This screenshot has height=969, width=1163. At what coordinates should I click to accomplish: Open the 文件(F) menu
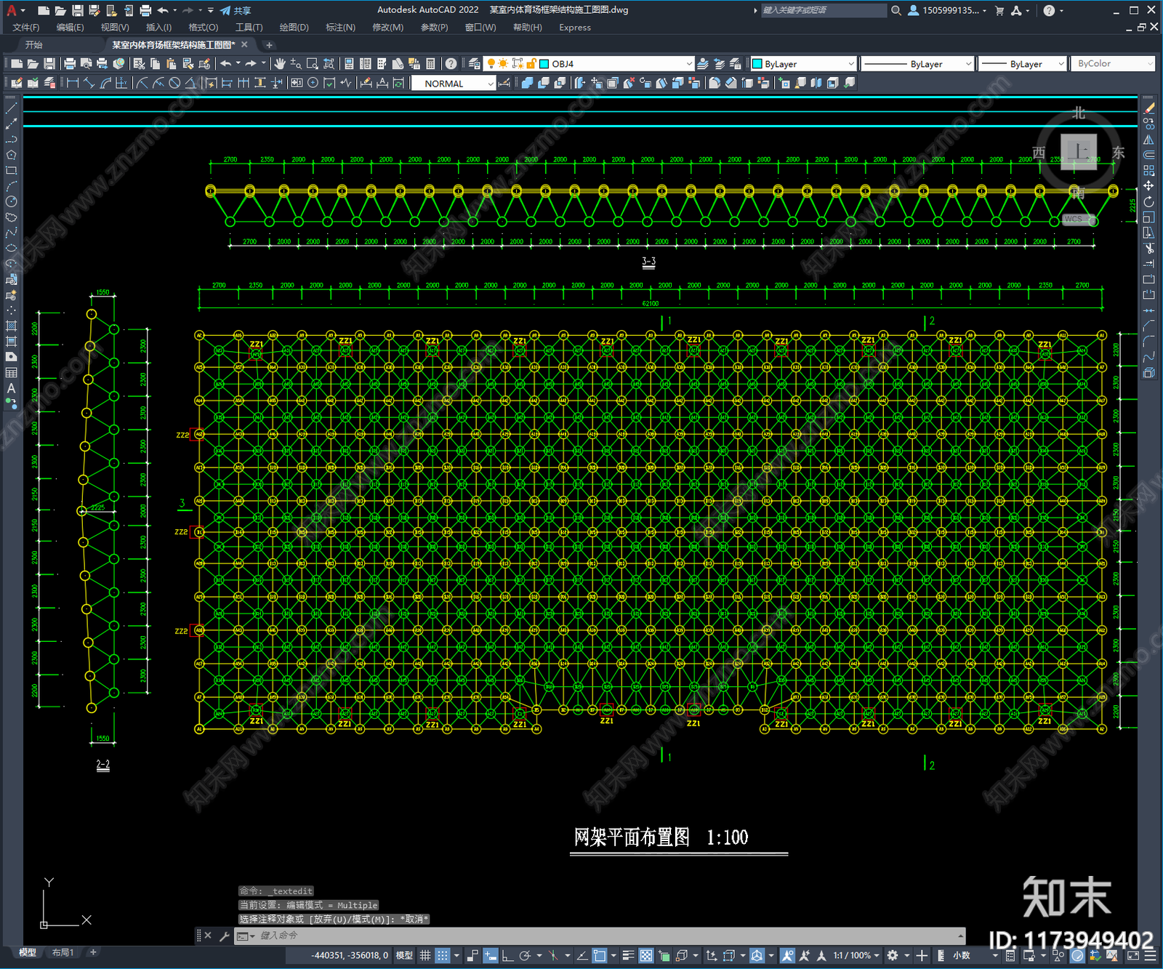click(25, 28)
